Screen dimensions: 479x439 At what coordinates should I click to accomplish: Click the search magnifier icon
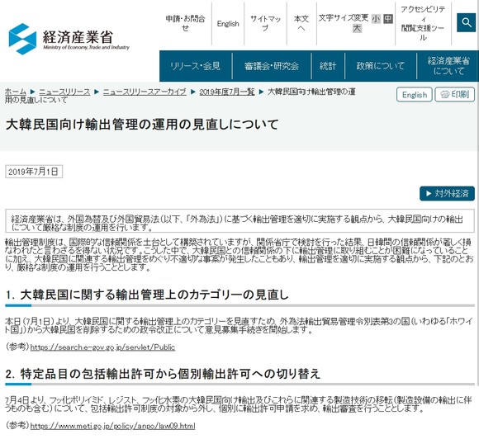pyautogui.click(x=466, y=22)
